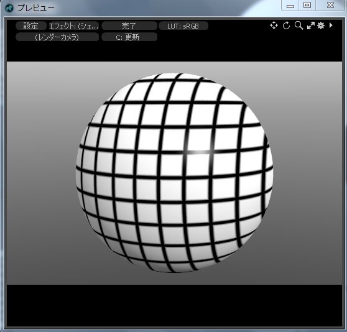
Task: Expand the panel with the right arrow
Action: click(x=331, y=25)
